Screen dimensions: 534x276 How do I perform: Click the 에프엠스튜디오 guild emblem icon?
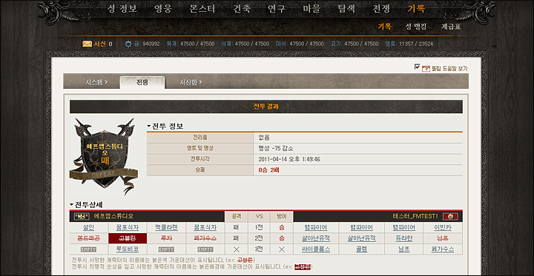click(x=82, y=216)
